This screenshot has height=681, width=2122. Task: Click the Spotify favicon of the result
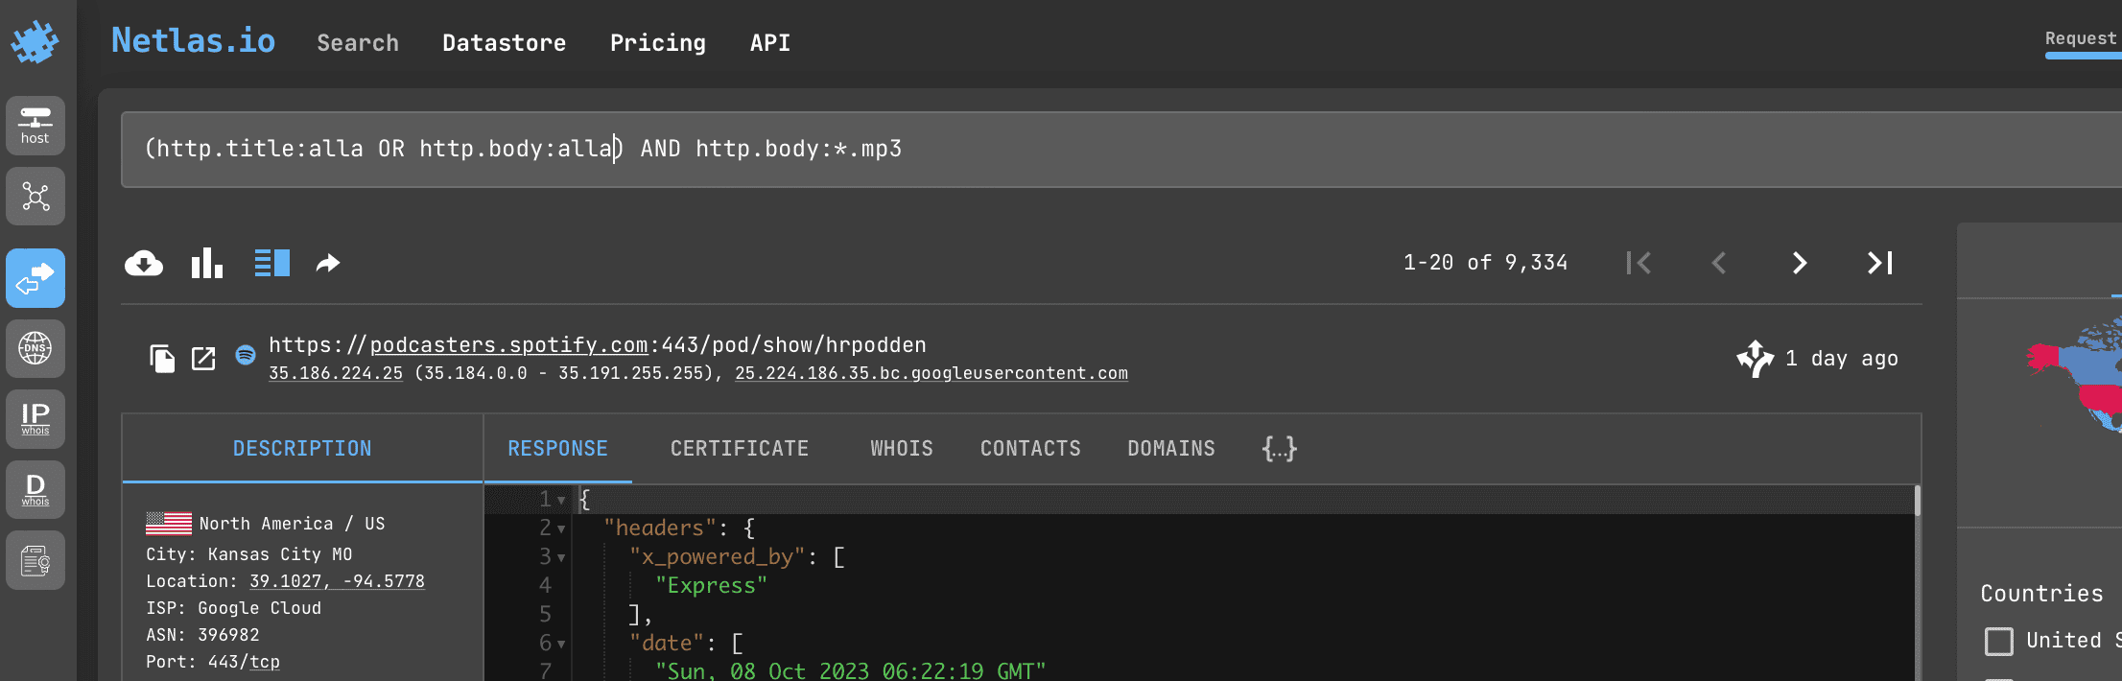[246, 355]
